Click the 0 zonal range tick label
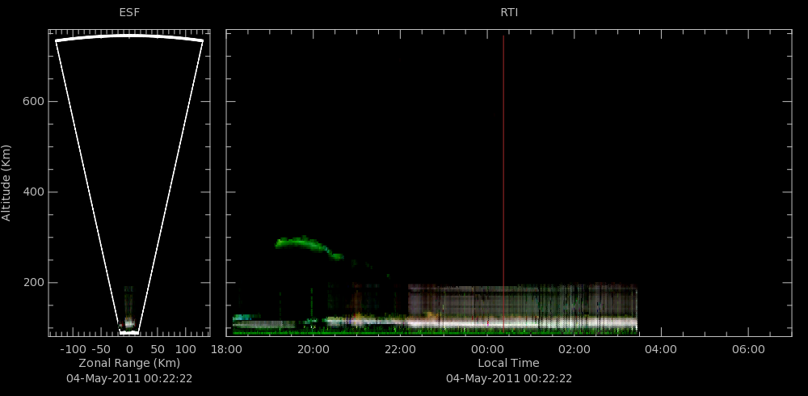Image resolution: width=808 pixels, height=396 pixels. tap(129, 350)
